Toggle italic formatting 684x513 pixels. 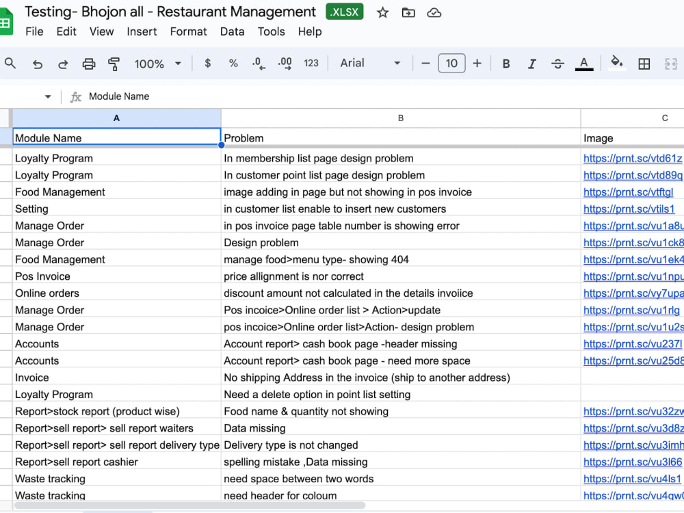(531, 64)
